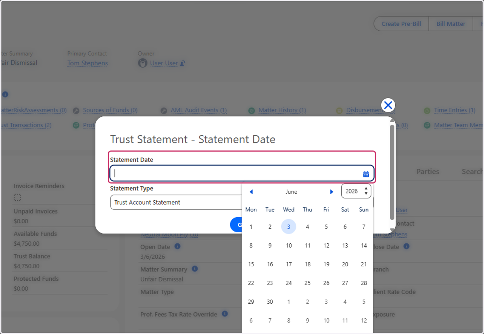Pick June 1 in the calendar
Viewport: 484px width, 334px height.
(251, 227)
